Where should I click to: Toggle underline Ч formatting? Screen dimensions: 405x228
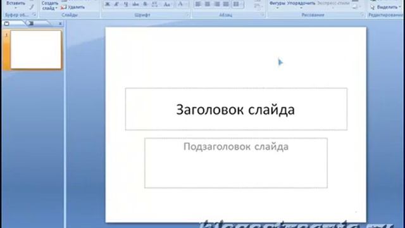[x=126, y=4]
